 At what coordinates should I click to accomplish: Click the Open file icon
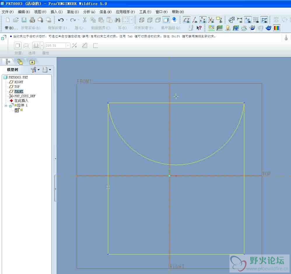(x=16, y=20)
